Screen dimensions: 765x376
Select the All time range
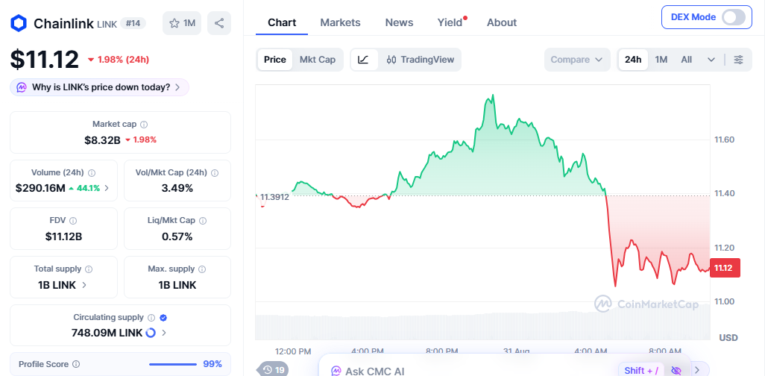point(687,60)
